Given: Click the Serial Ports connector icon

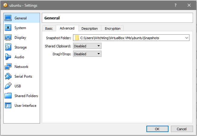Looking at the screenshot, I should tap(8, 76).
